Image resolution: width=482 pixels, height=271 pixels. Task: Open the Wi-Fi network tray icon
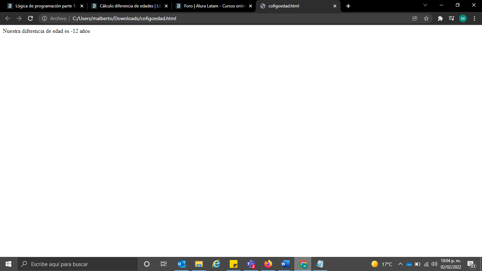[426, 264]
